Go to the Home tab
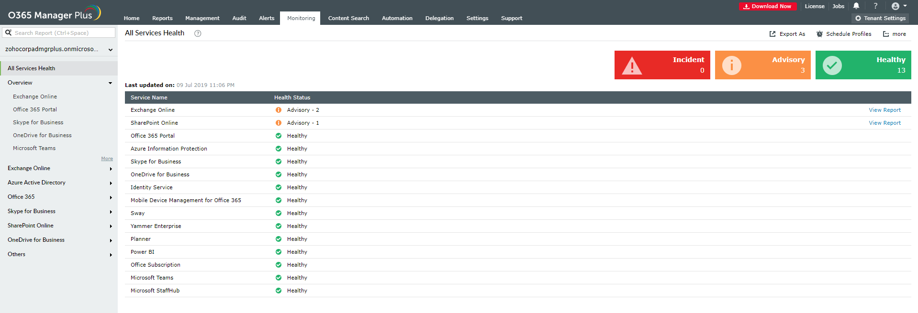Screen dimensions: 918x313 (132, 18)
